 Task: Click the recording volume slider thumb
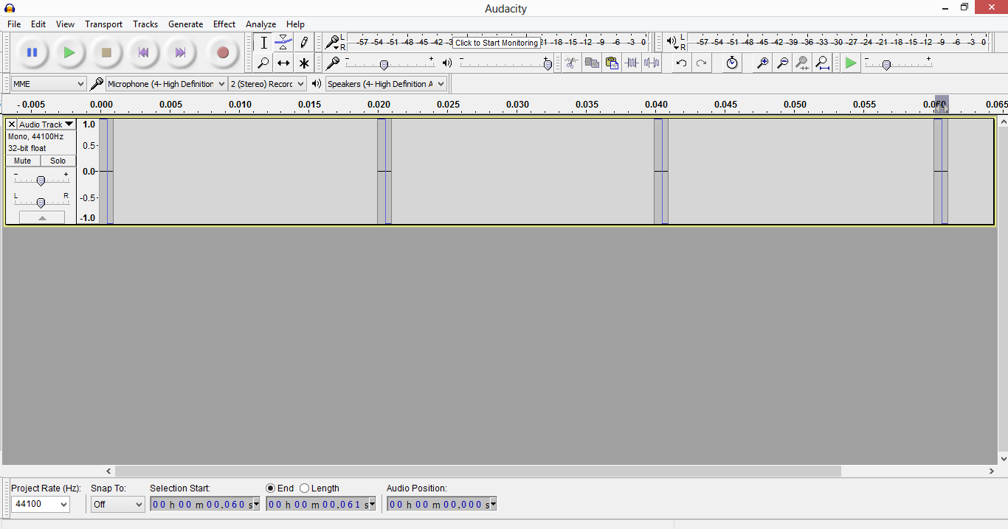[x=384, y=65]
